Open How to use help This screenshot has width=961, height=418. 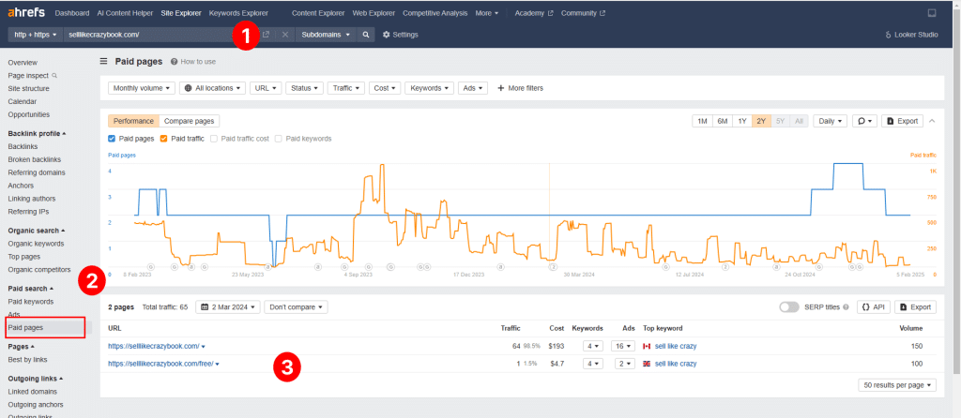(193, 62)
